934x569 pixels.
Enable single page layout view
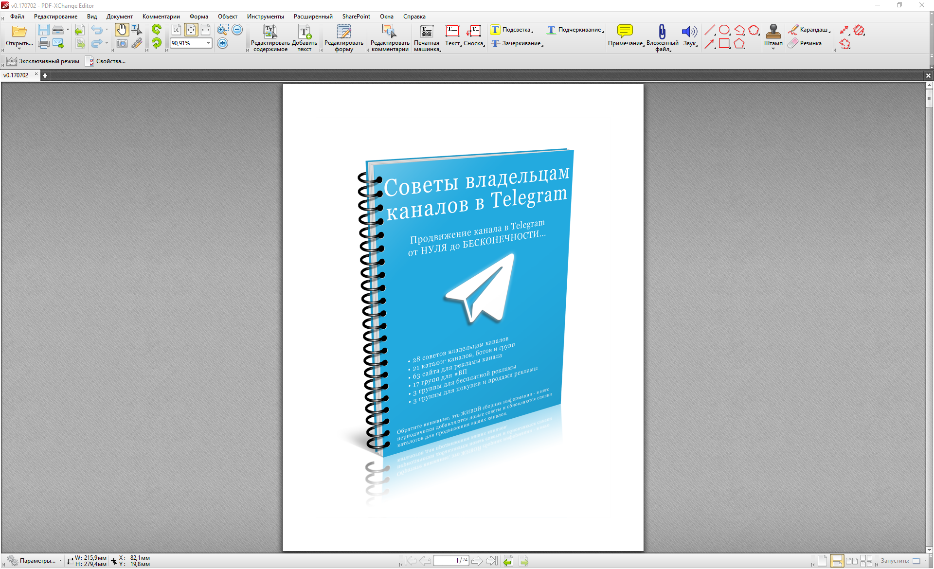(x=822, y=561)
